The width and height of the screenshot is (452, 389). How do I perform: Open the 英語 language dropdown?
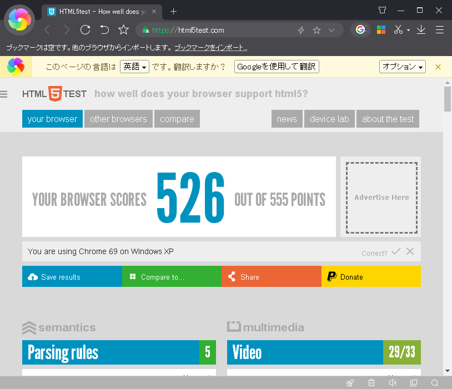pos(134,66)
